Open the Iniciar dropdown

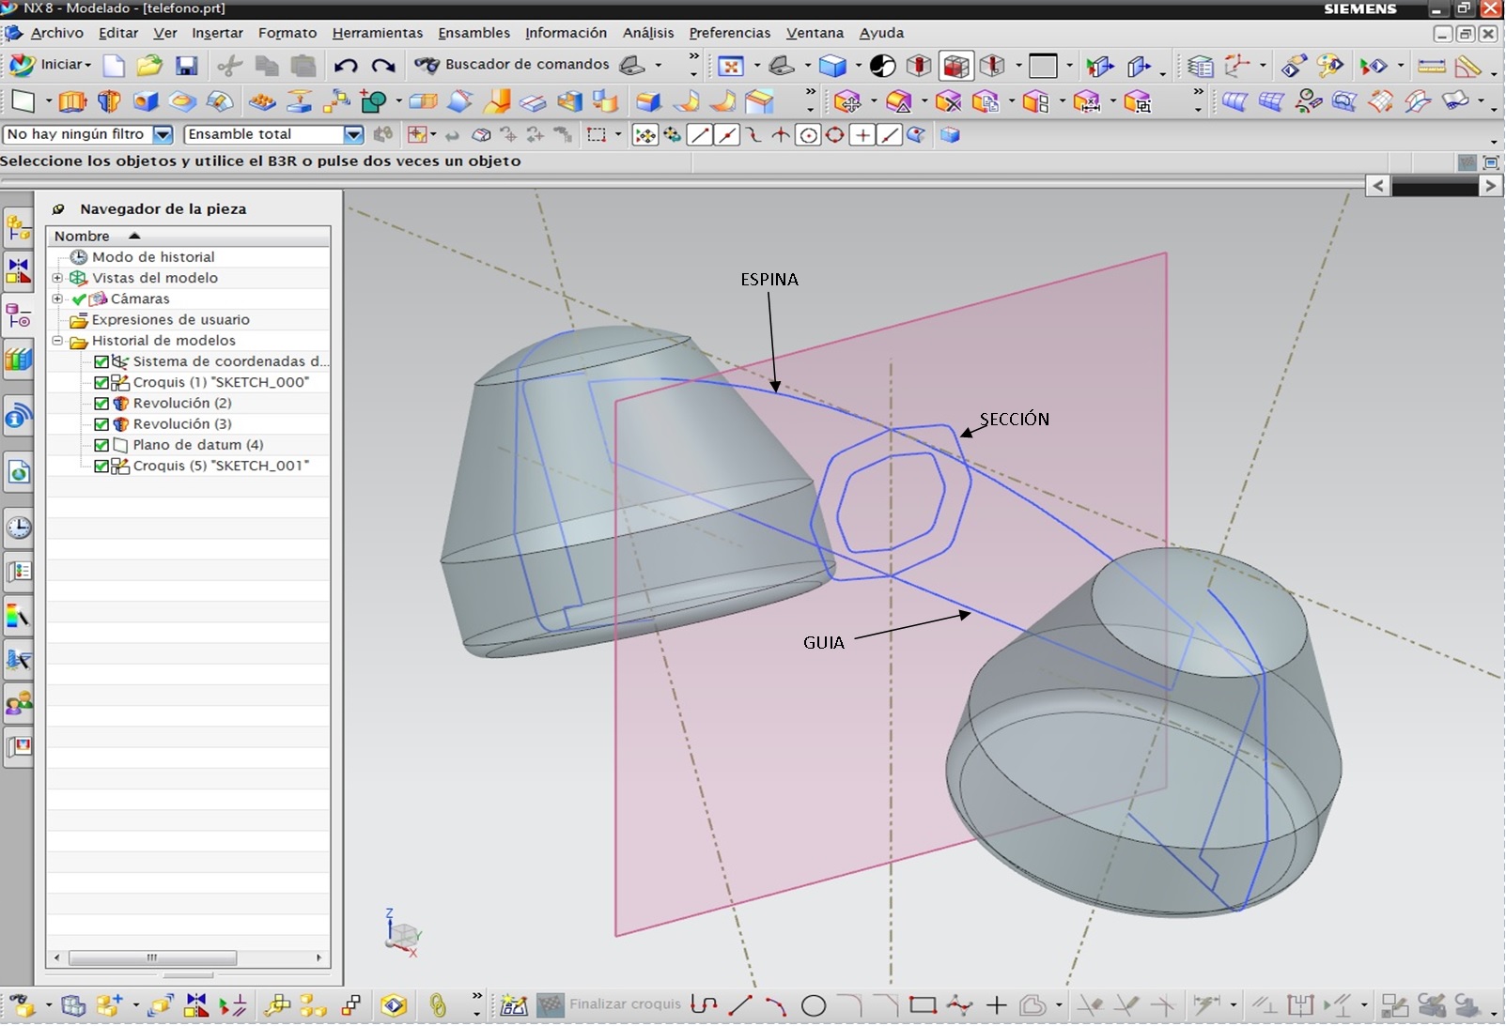[x=51, y=65]
